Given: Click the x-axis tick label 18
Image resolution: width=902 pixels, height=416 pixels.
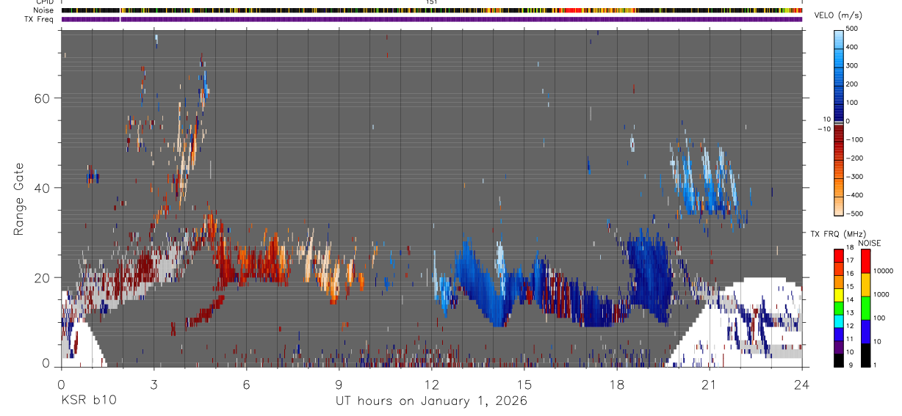Looking at the screenshot, I should point(617,384).
